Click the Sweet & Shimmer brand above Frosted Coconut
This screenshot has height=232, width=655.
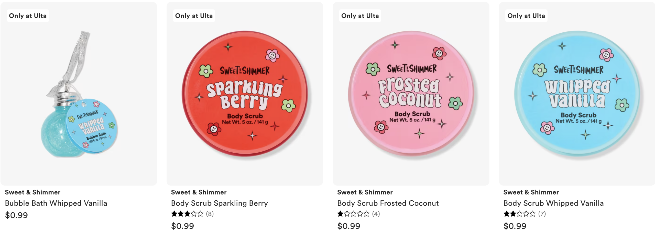tap(365, 192)
